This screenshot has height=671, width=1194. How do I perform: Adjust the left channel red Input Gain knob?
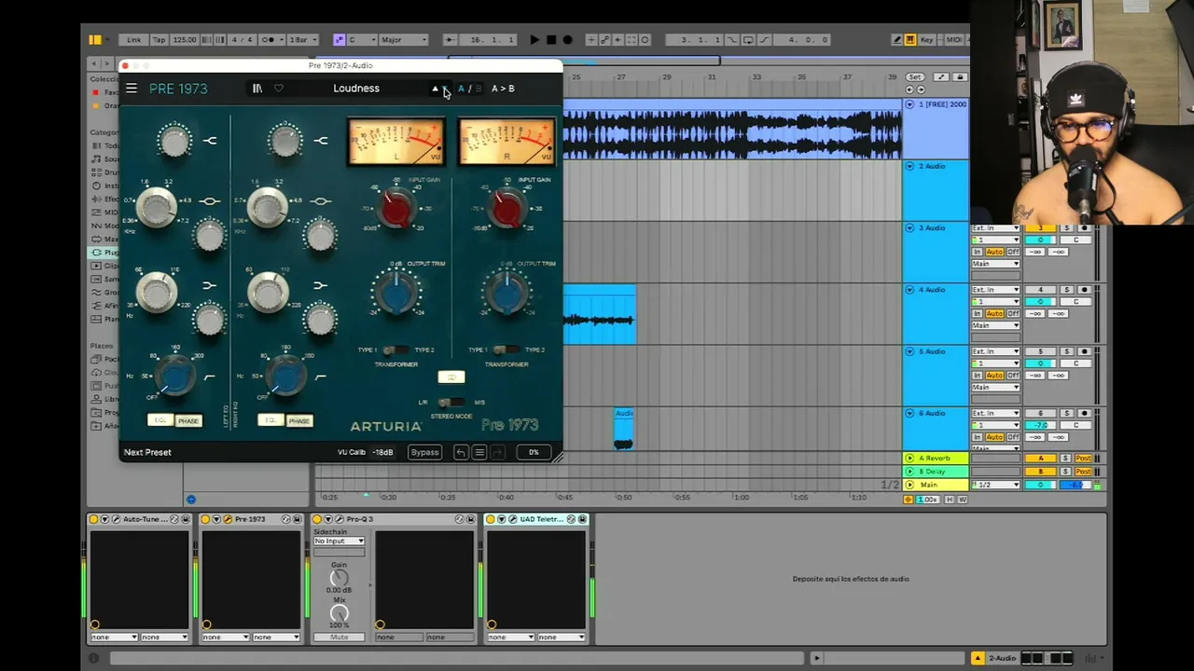point(396,209)
